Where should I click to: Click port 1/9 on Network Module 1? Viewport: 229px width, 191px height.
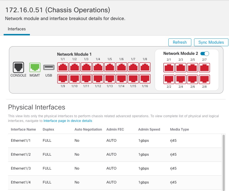coord(63,79)
